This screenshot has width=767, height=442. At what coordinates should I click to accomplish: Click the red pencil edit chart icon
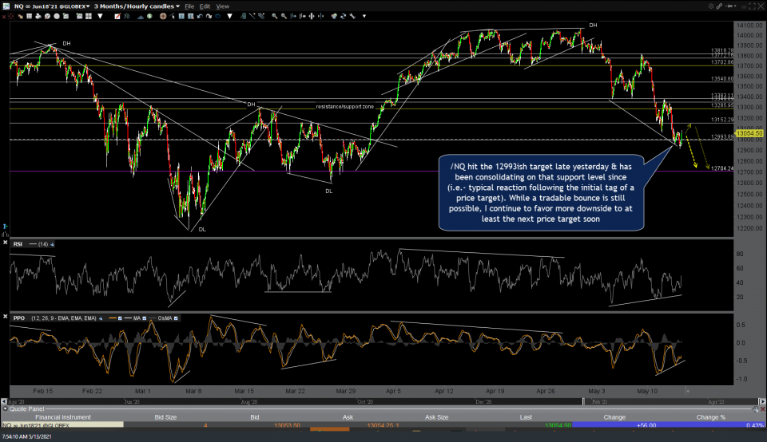(x=117, y=16)
